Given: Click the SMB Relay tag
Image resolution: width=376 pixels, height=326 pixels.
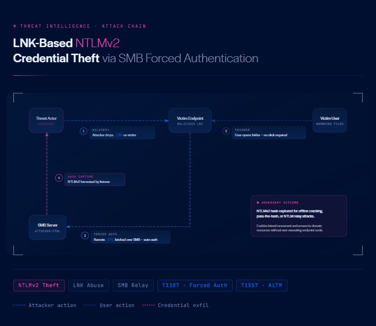Looking at the screenshot, I should 133,285.
